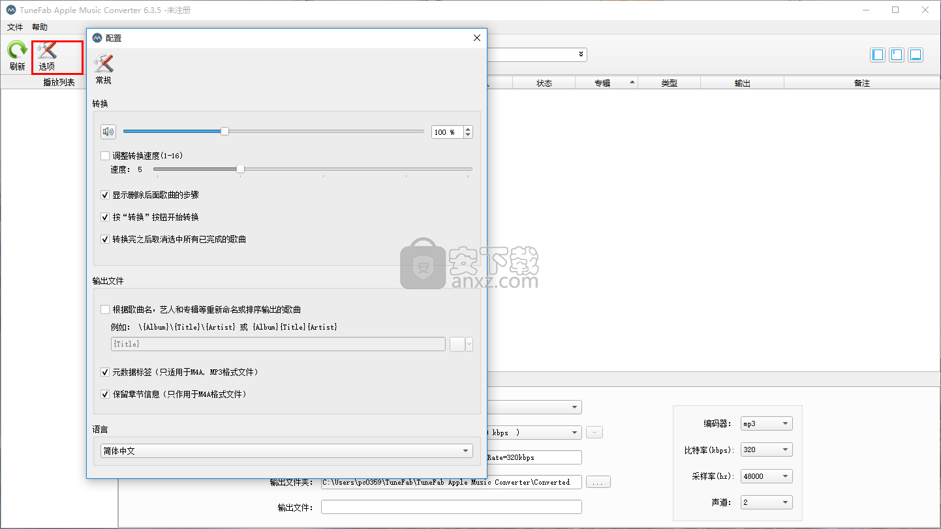
Task: Click the Rate=320kbps field
Action: (534, 457)
